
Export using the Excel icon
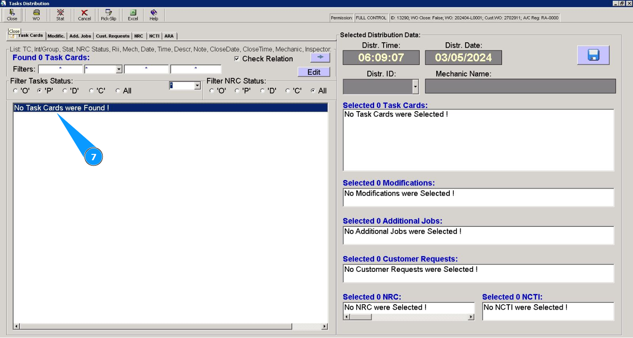133,15
